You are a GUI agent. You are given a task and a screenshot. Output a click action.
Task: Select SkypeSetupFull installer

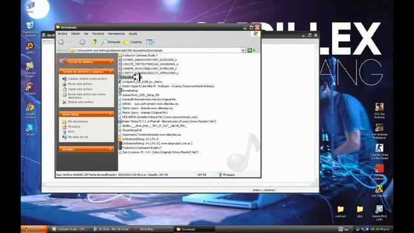pos(130,130)
